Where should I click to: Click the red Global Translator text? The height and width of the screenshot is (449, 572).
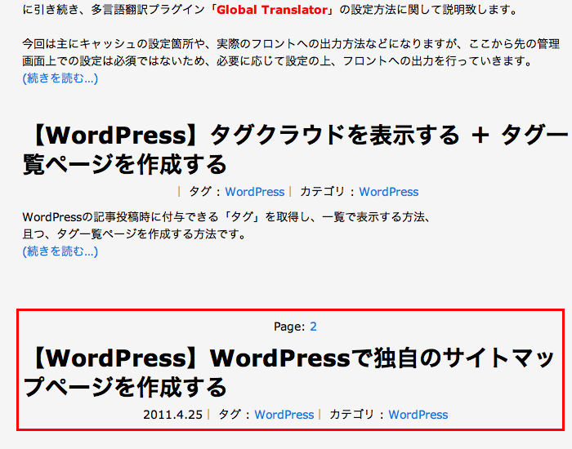coord(272,10)
